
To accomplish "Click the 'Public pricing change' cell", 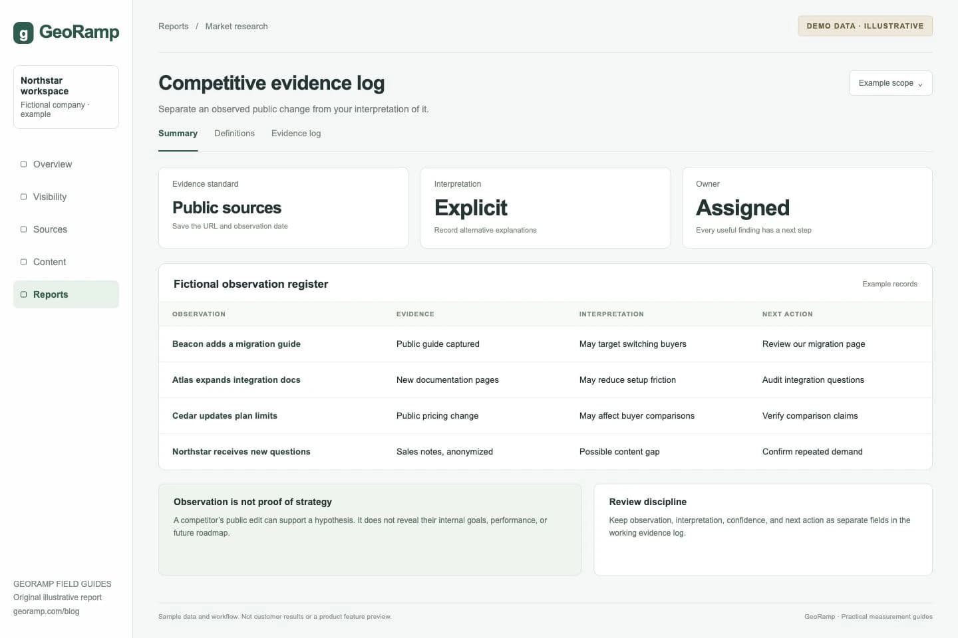I will pyautogui.click(x=437, y=416).
